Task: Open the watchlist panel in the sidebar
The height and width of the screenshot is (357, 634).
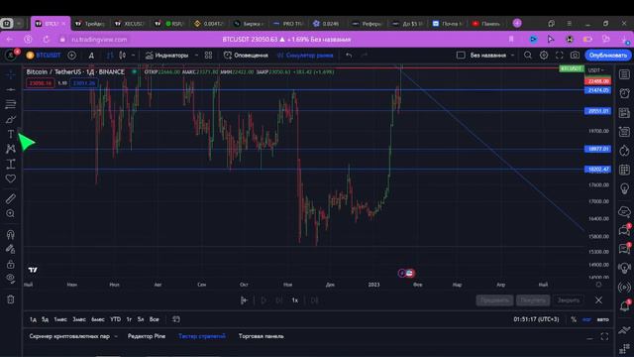Action: 624,74
